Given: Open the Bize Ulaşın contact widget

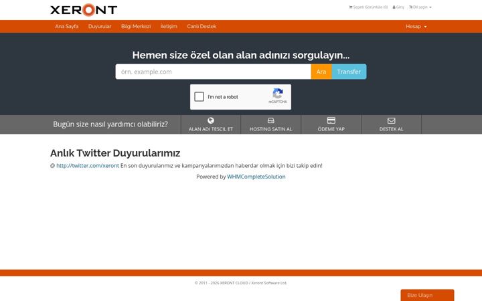Looking at the screenshot, I should (427, 295).
